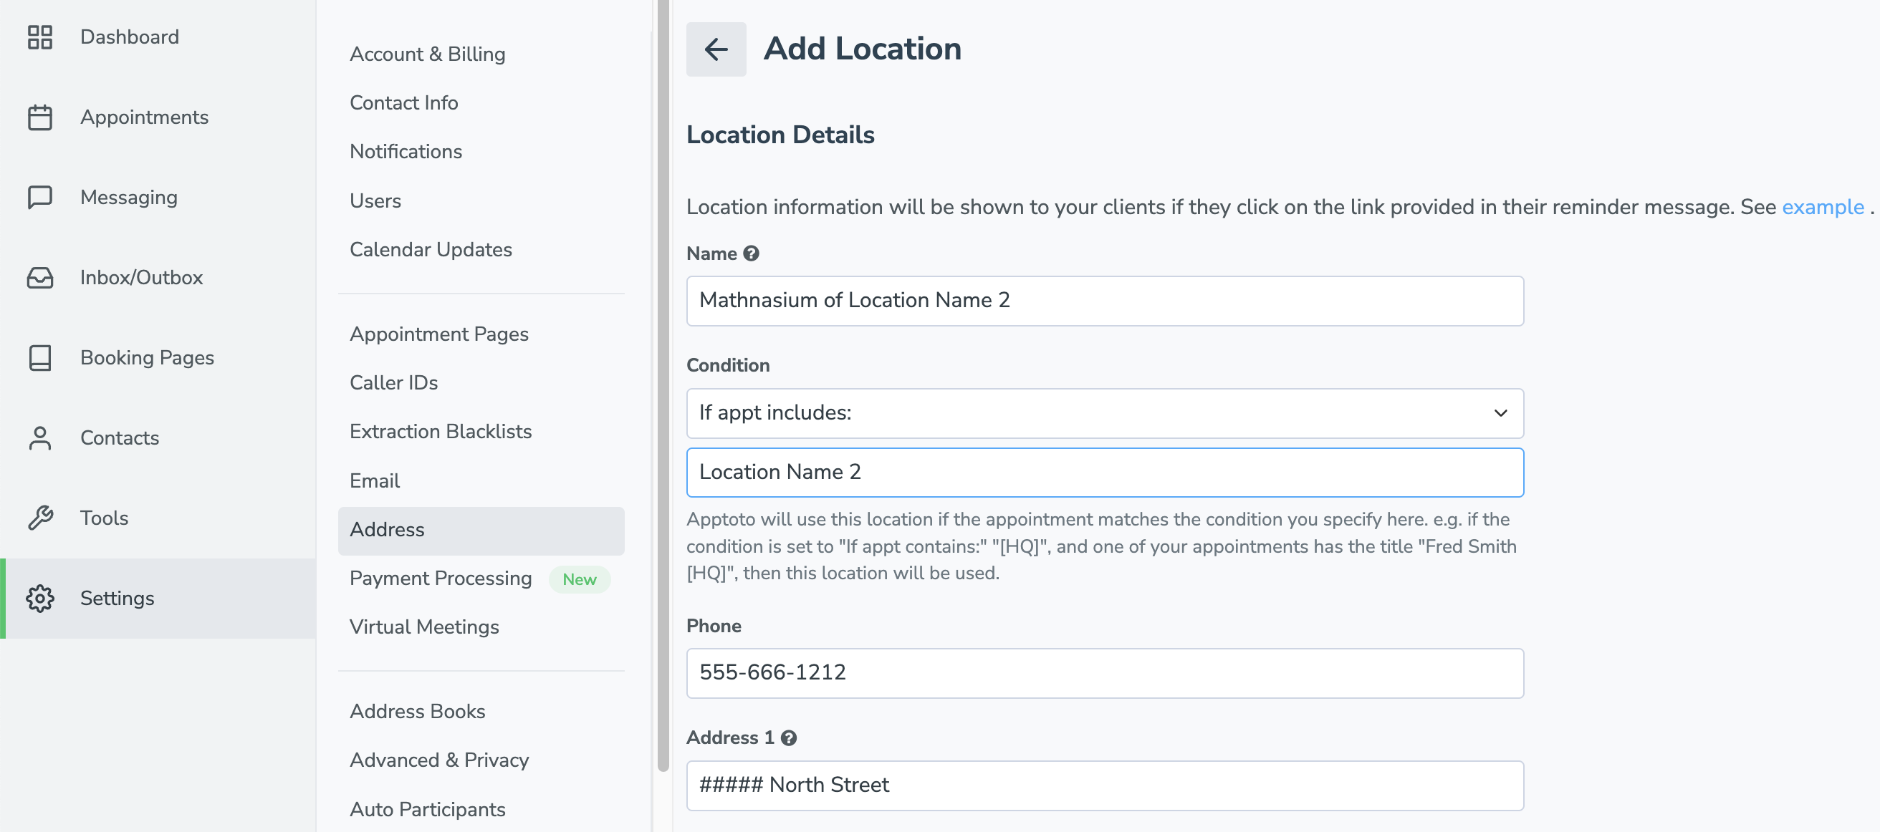Open the Condition dropdown

click(1105, 412)
